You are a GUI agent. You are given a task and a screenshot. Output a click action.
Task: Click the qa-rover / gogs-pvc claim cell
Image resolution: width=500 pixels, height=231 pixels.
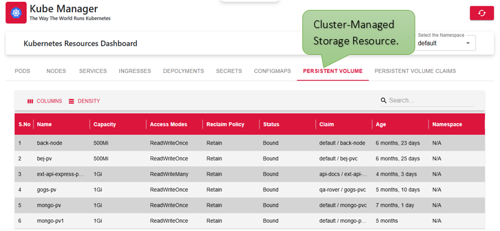pos(343,190)
